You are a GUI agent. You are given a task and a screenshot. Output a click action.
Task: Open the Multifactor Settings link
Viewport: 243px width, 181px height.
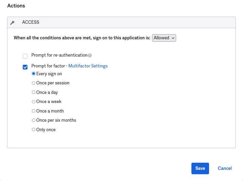tap(88, 66)
